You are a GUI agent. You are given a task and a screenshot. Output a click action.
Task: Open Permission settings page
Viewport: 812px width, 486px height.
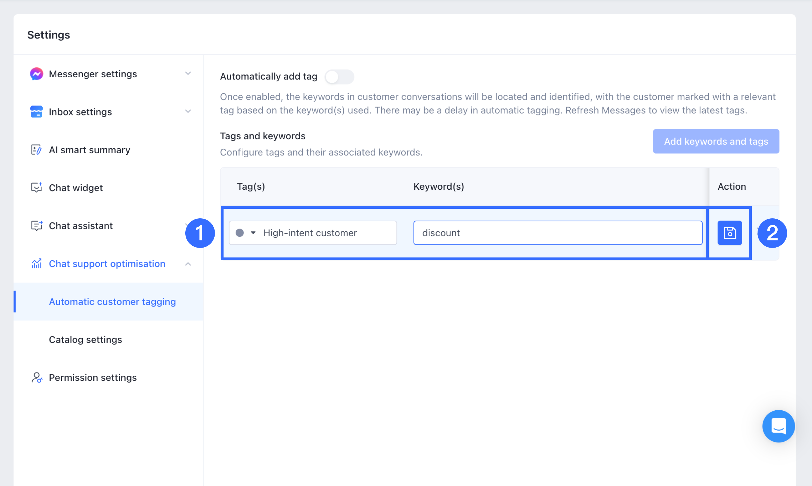pos(93,378)
